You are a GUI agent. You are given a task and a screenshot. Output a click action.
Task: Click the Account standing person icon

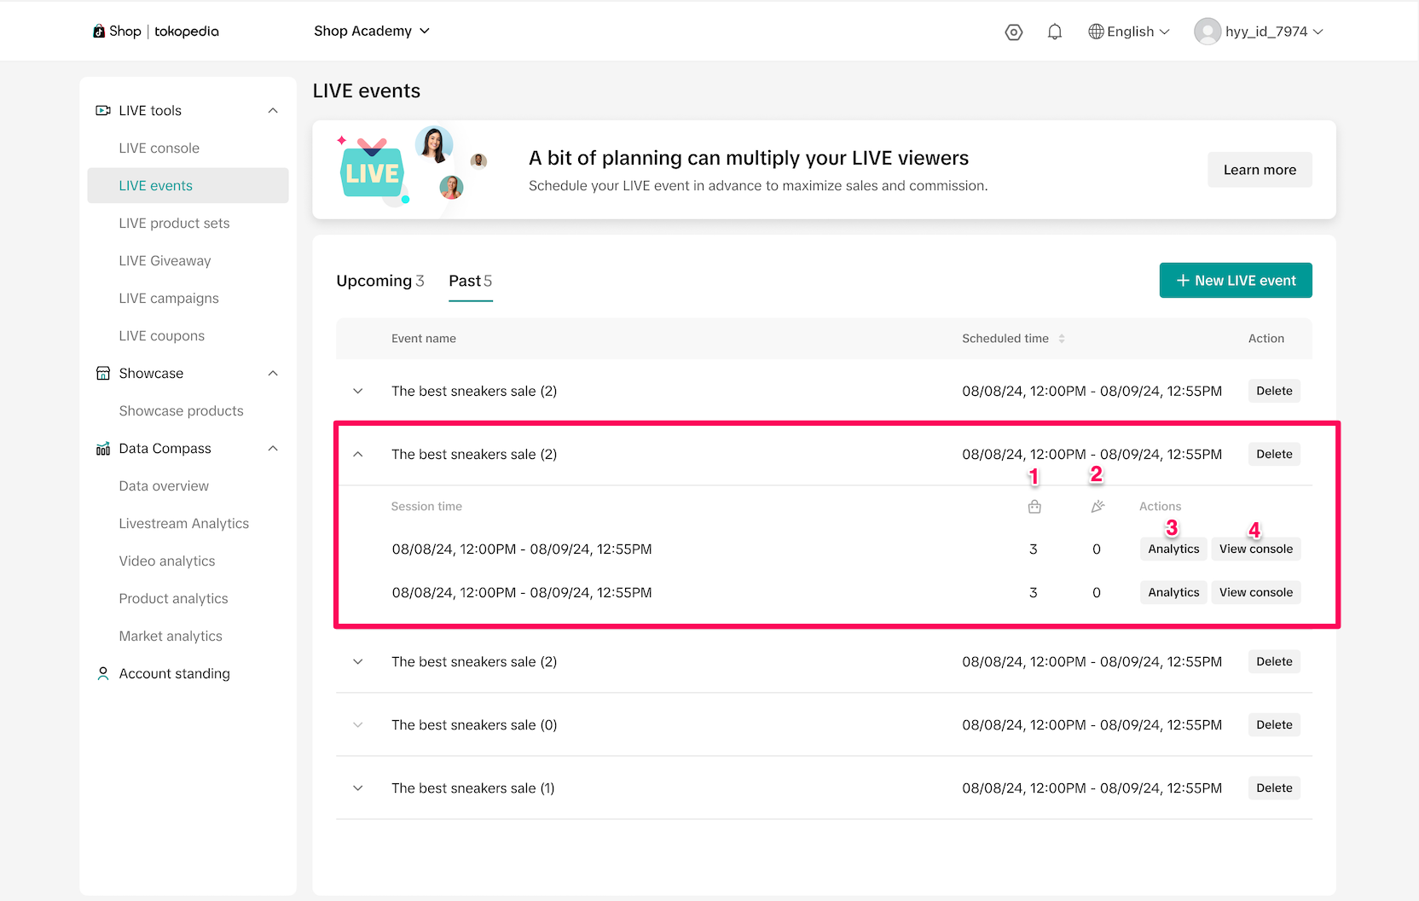[103, 674]
